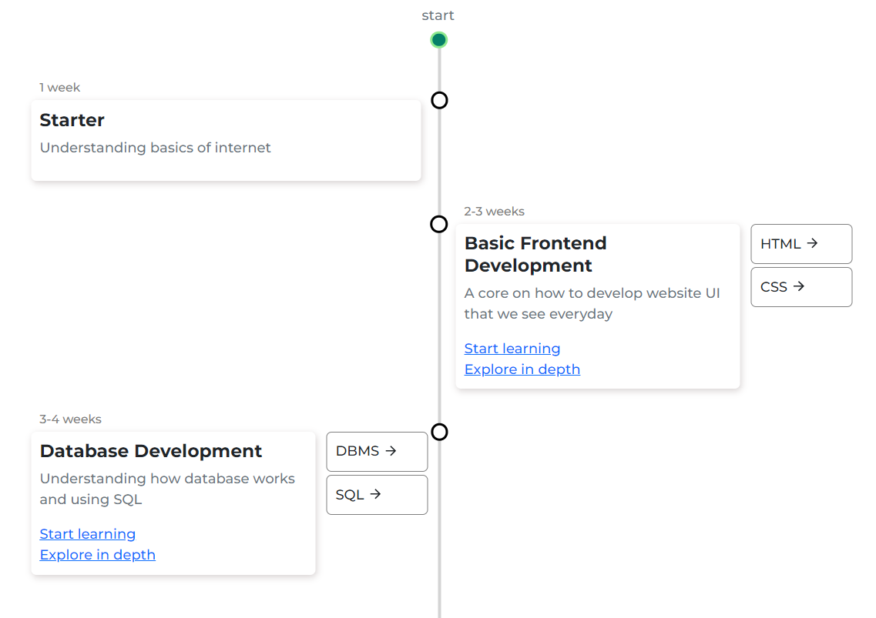Click the arrow icon inside the SQL button
This screenshot has height=618, width=876.
point(377,494)
